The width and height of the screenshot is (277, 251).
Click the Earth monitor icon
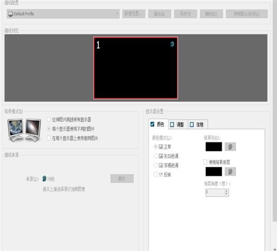point(16,130)
